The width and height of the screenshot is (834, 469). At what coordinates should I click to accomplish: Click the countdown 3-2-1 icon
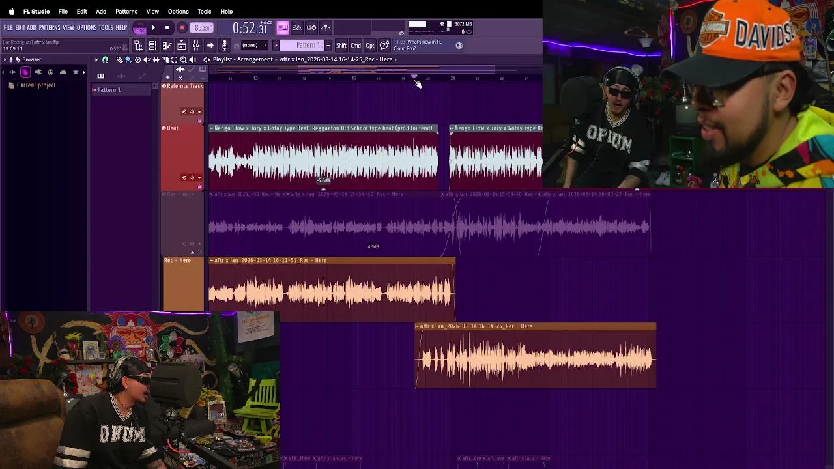point(297,27)
